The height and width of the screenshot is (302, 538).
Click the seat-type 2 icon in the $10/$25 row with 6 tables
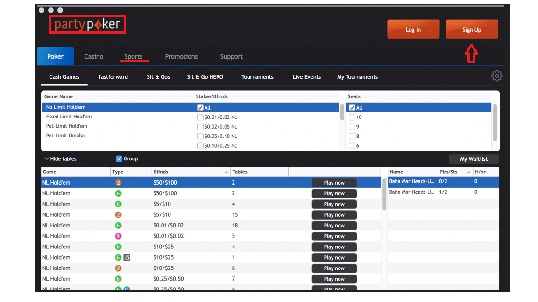click(118, 268)
